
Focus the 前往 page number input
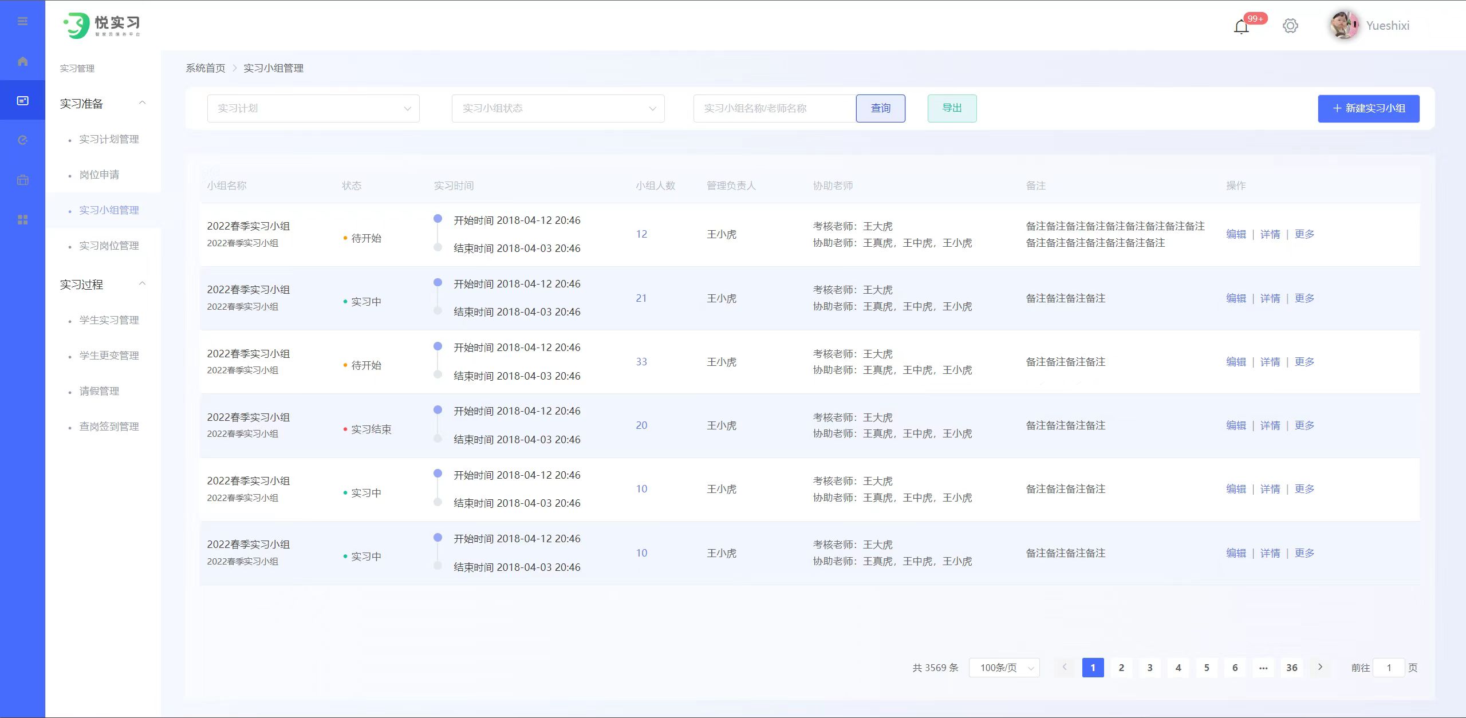click(x=1389, y=668)
